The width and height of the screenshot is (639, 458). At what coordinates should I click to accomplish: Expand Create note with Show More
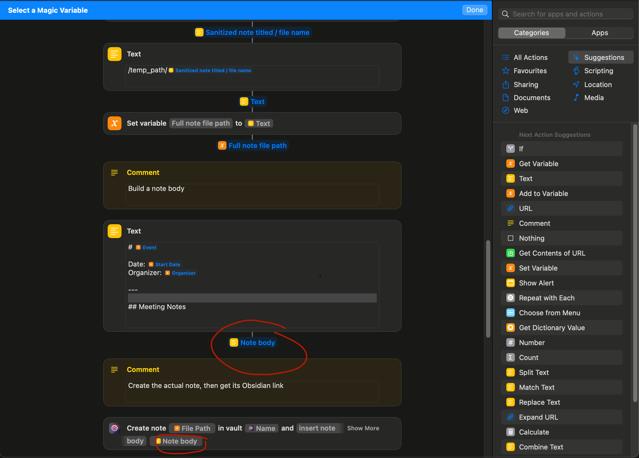tap(363, 428)
